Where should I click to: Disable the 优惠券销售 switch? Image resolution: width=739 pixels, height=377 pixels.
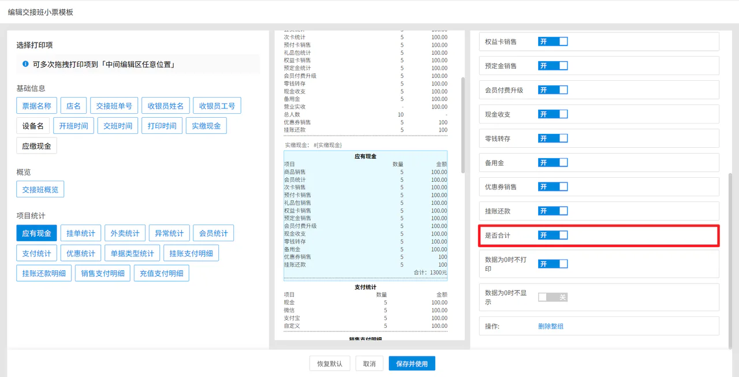pos(553,186)
